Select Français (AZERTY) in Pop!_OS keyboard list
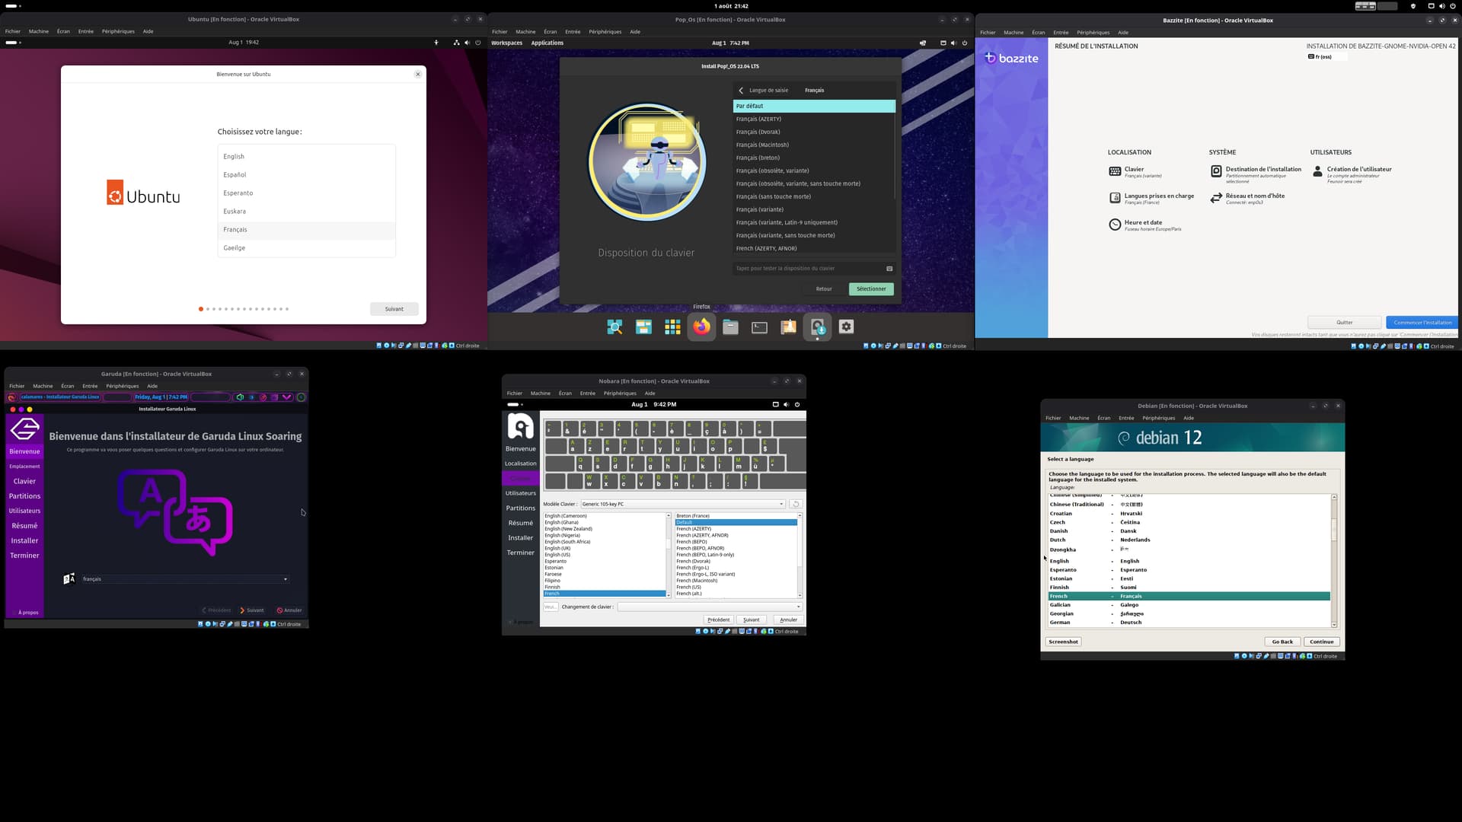This screenshot has width=1462, height=822. click(758, 119)
